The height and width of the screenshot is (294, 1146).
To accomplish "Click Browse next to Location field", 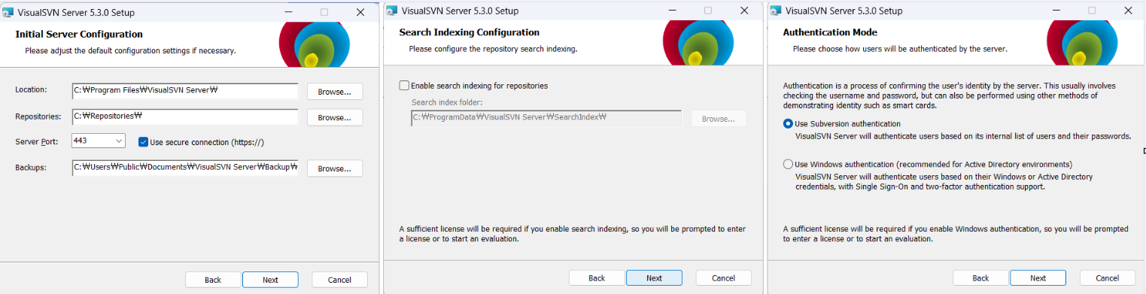I will point(335,92).
